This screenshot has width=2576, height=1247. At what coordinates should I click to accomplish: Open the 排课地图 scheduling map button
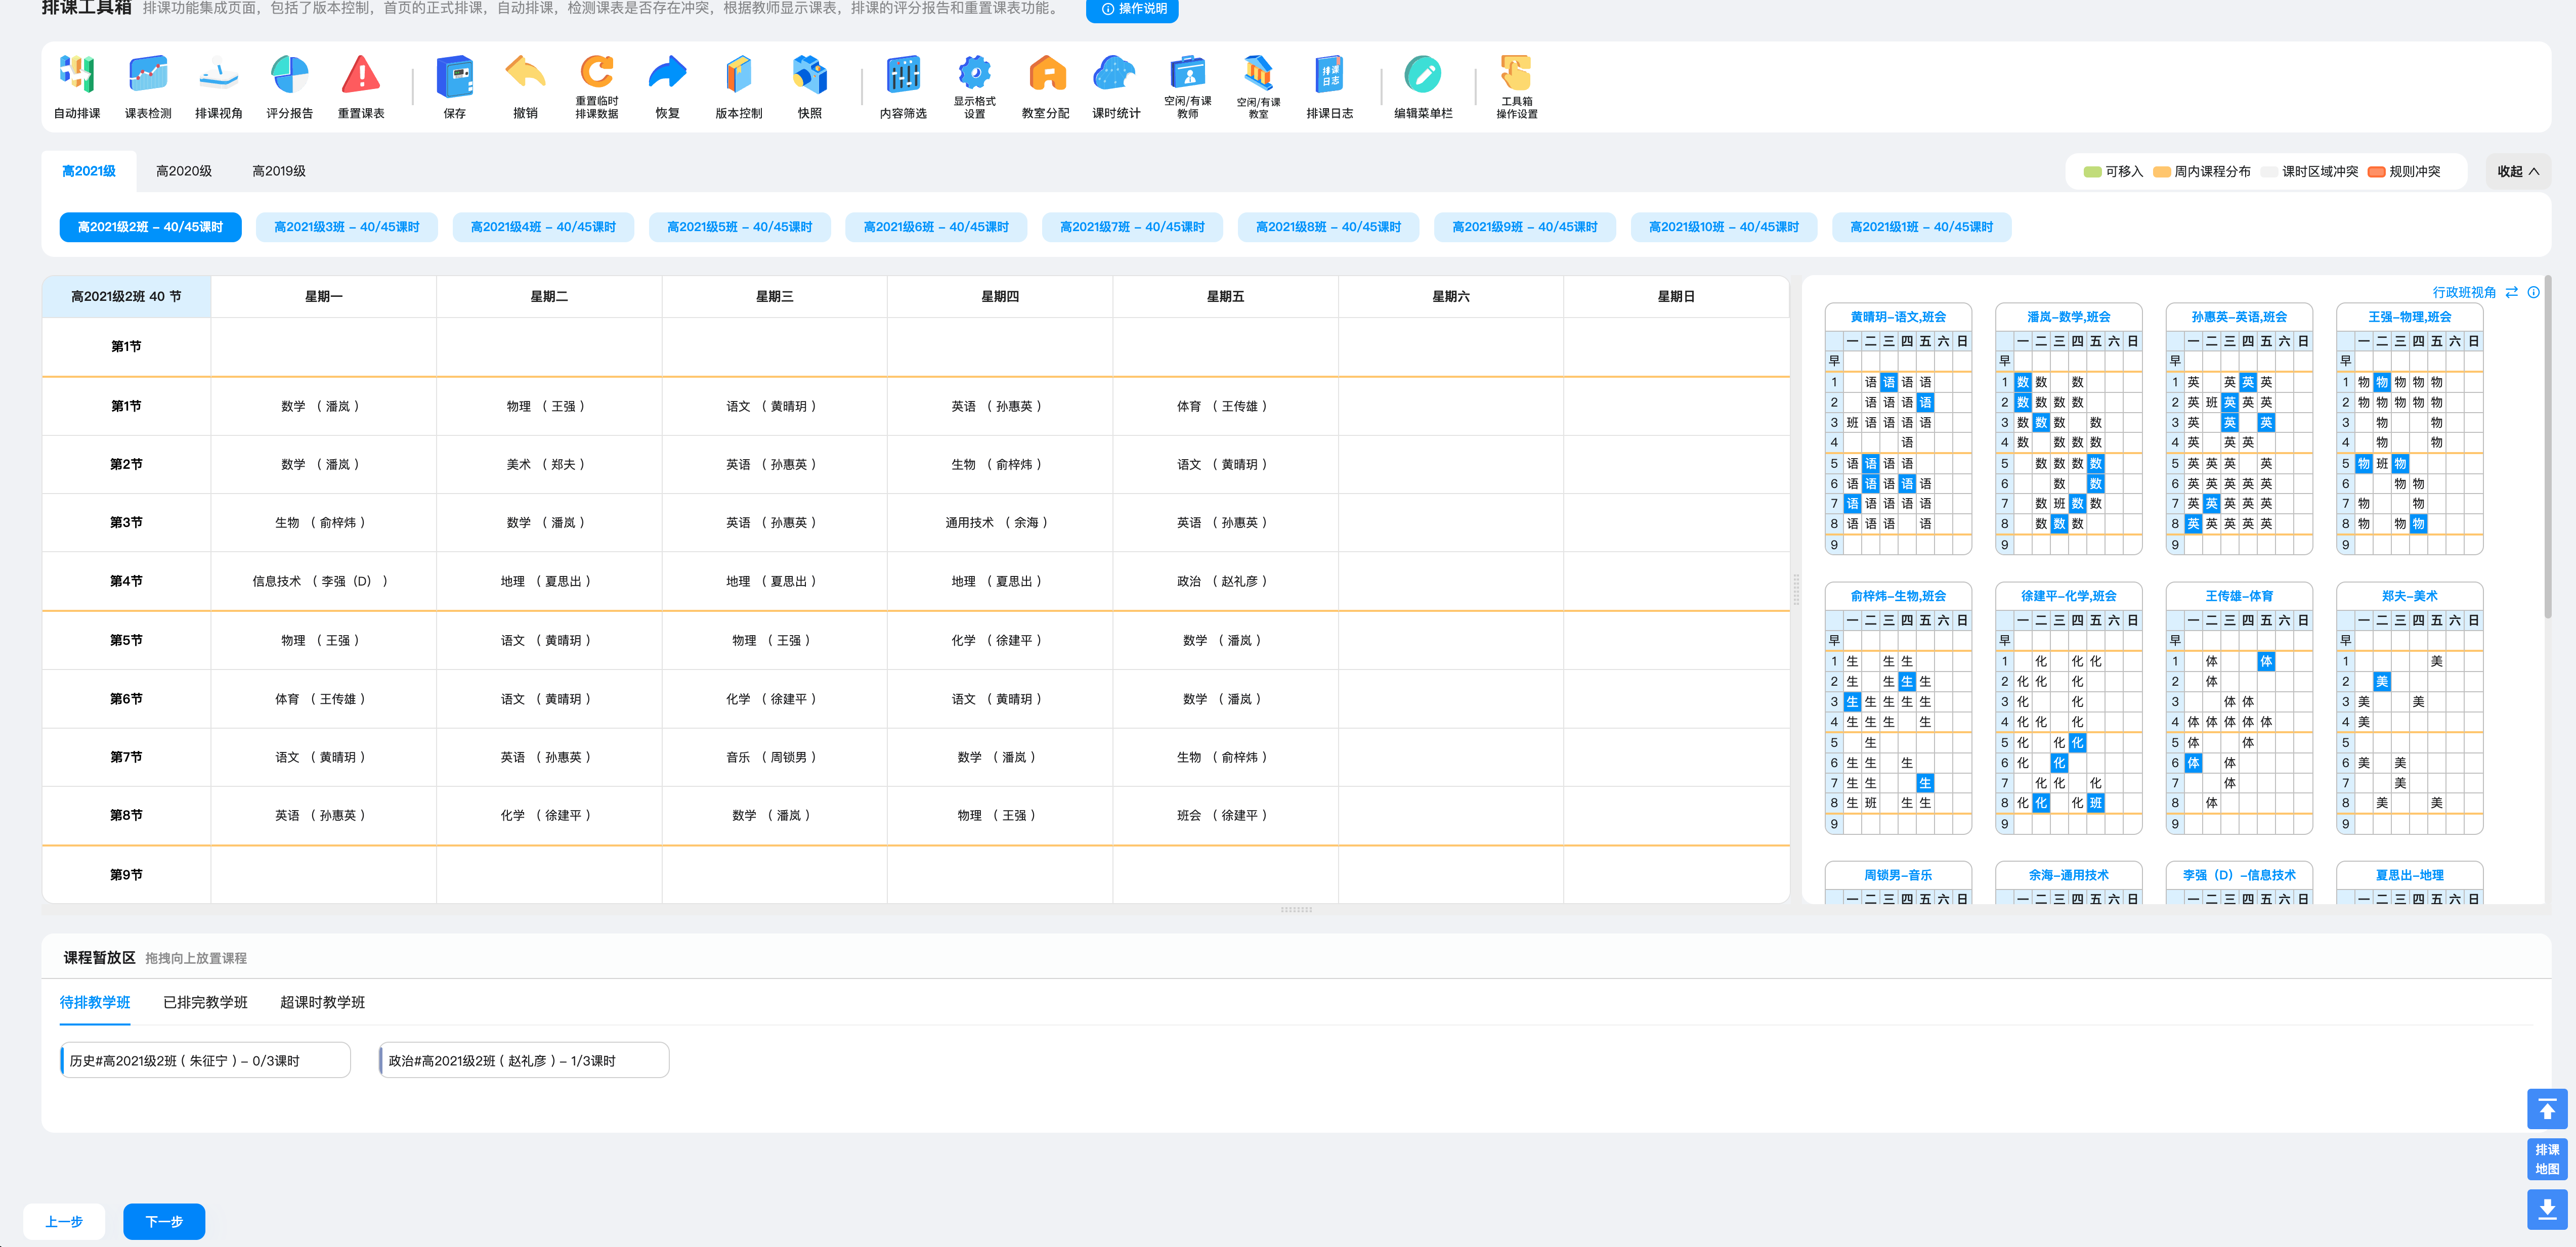pos(2547,1159)
